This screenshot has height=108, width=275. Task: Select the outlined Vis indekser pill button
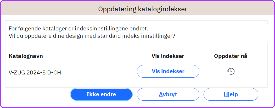(168, 71)
